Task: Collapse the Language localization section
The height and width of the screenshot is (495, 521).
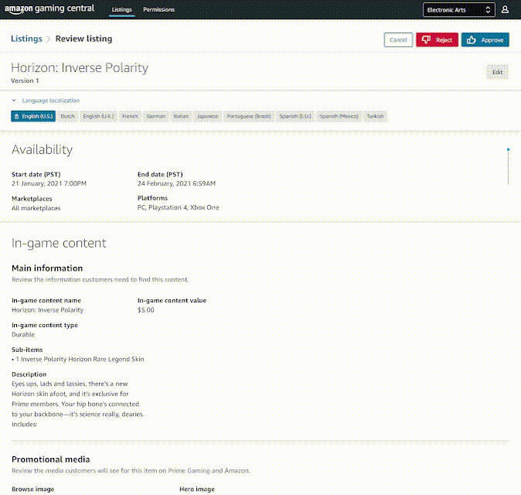Action: (14, 101)
